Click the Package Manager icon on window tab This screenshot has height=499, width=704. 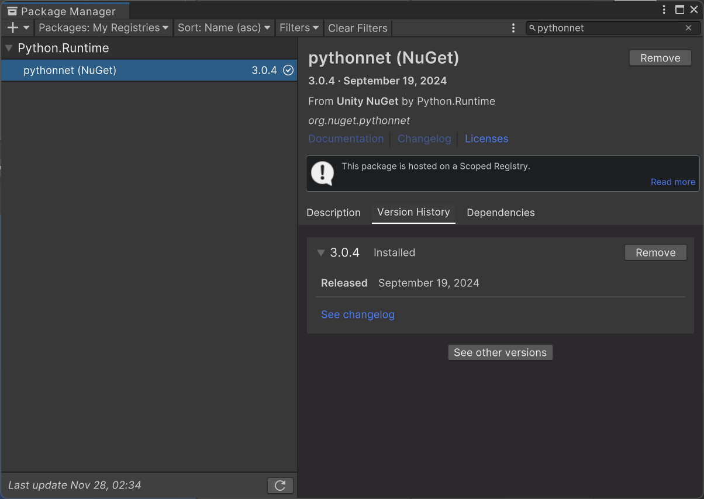(12, 11)
